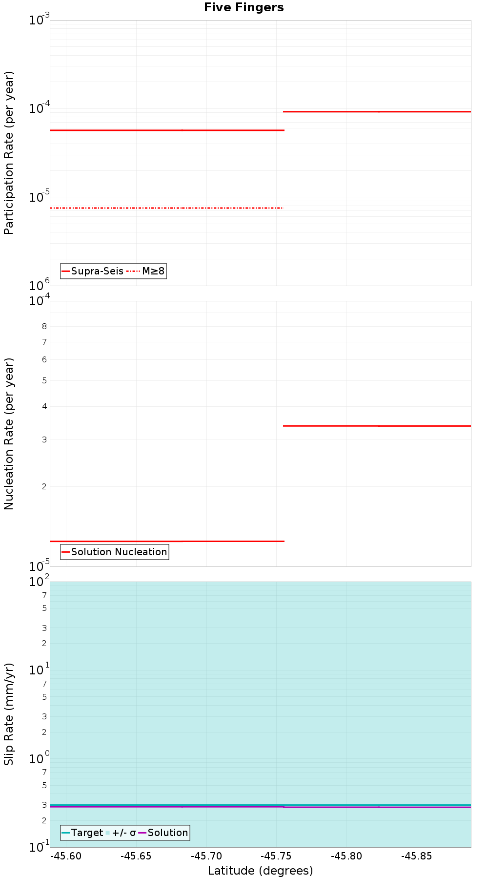Click the Participation Rate axis label
This screenshot has width=488, height=879.
[9, 153]
